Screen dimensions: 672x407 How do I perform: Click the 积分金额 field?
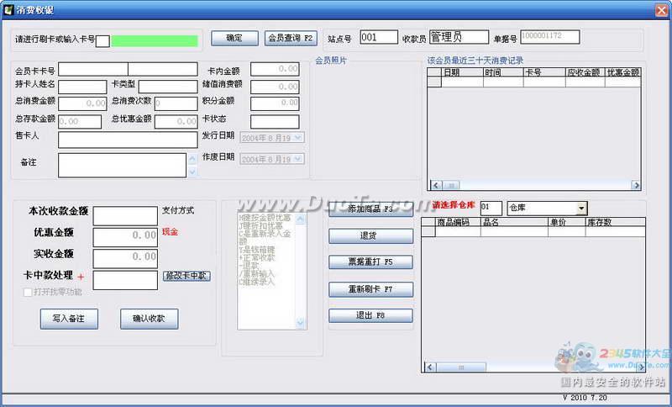pyautogui.click(x=275, y=103)
